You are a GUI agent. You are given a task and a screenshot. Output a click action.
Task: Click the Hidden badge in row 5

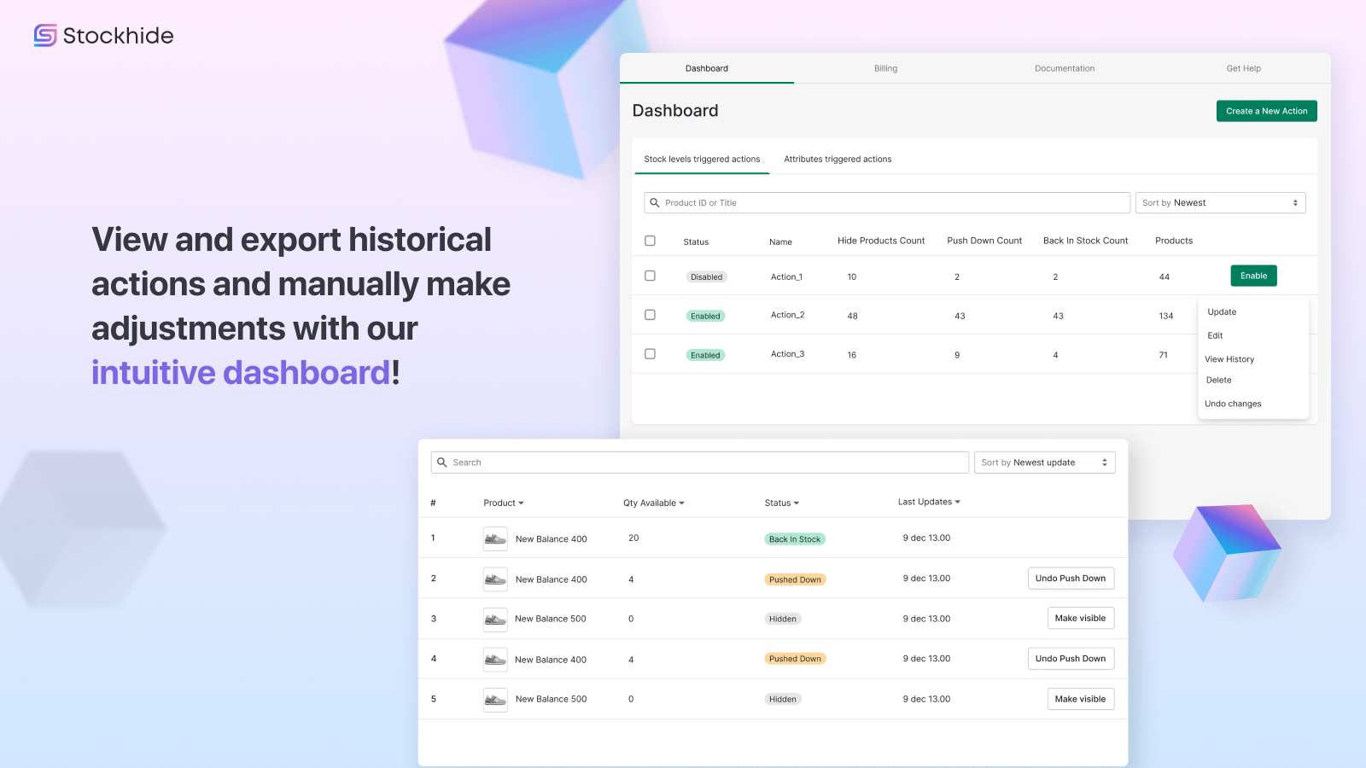(x=782, y=700)
